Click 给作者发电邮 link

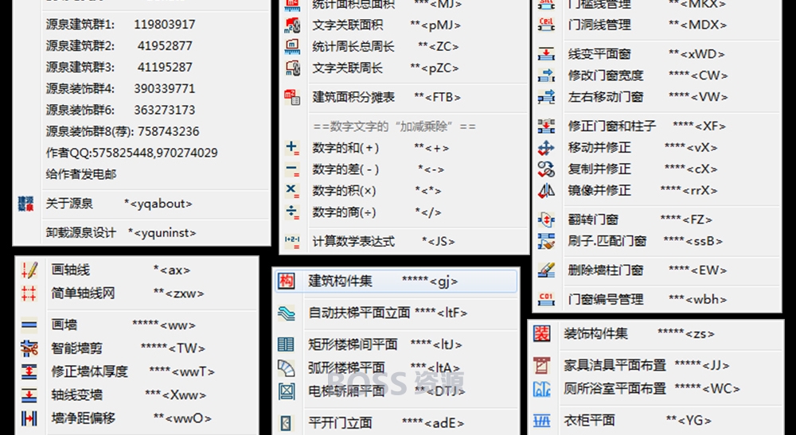coord(81,174)
